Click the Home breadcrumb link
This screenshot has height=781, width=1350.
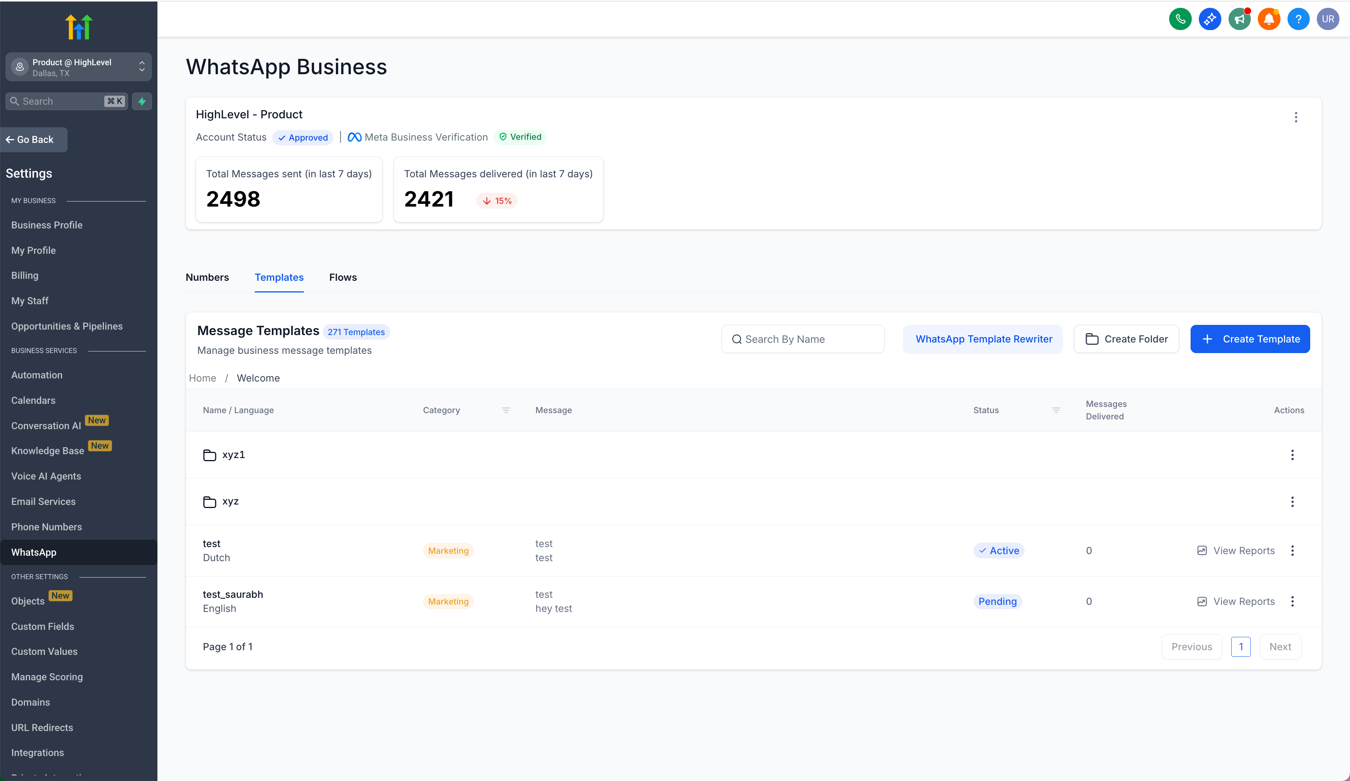coord(202,378)
